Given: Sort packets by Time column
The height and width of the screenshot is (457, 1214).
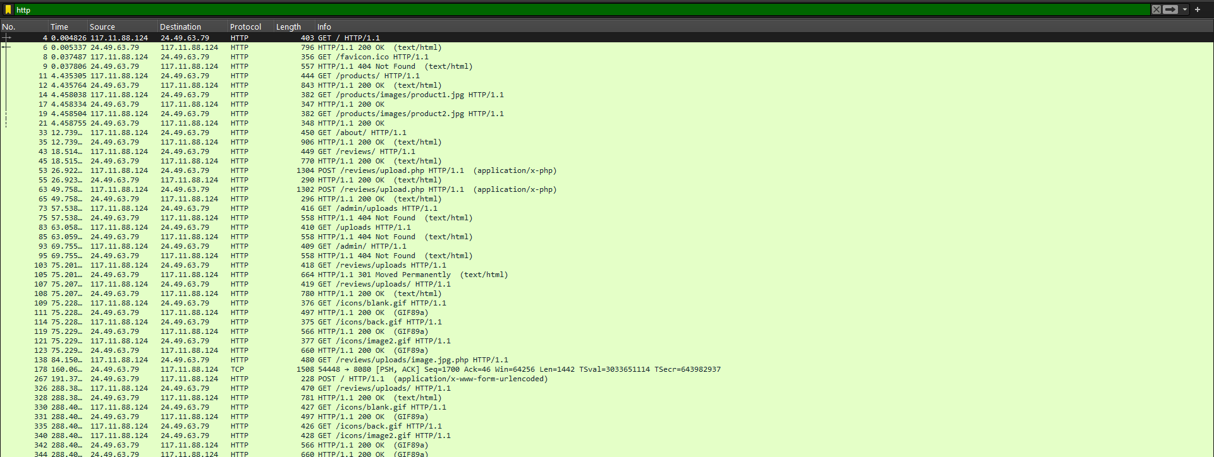Looking at the screenshot, I should click(68, 27).
